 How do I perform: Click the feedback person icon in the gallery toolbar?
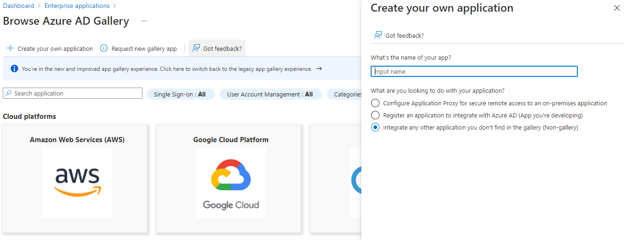196,48
